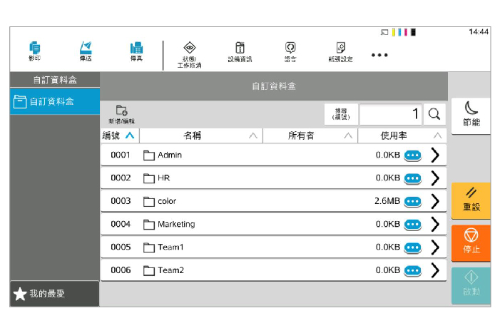This screenshot has width=500, height=333.
Task: Sort by 所有者 column
Action: tap(310, 135)
